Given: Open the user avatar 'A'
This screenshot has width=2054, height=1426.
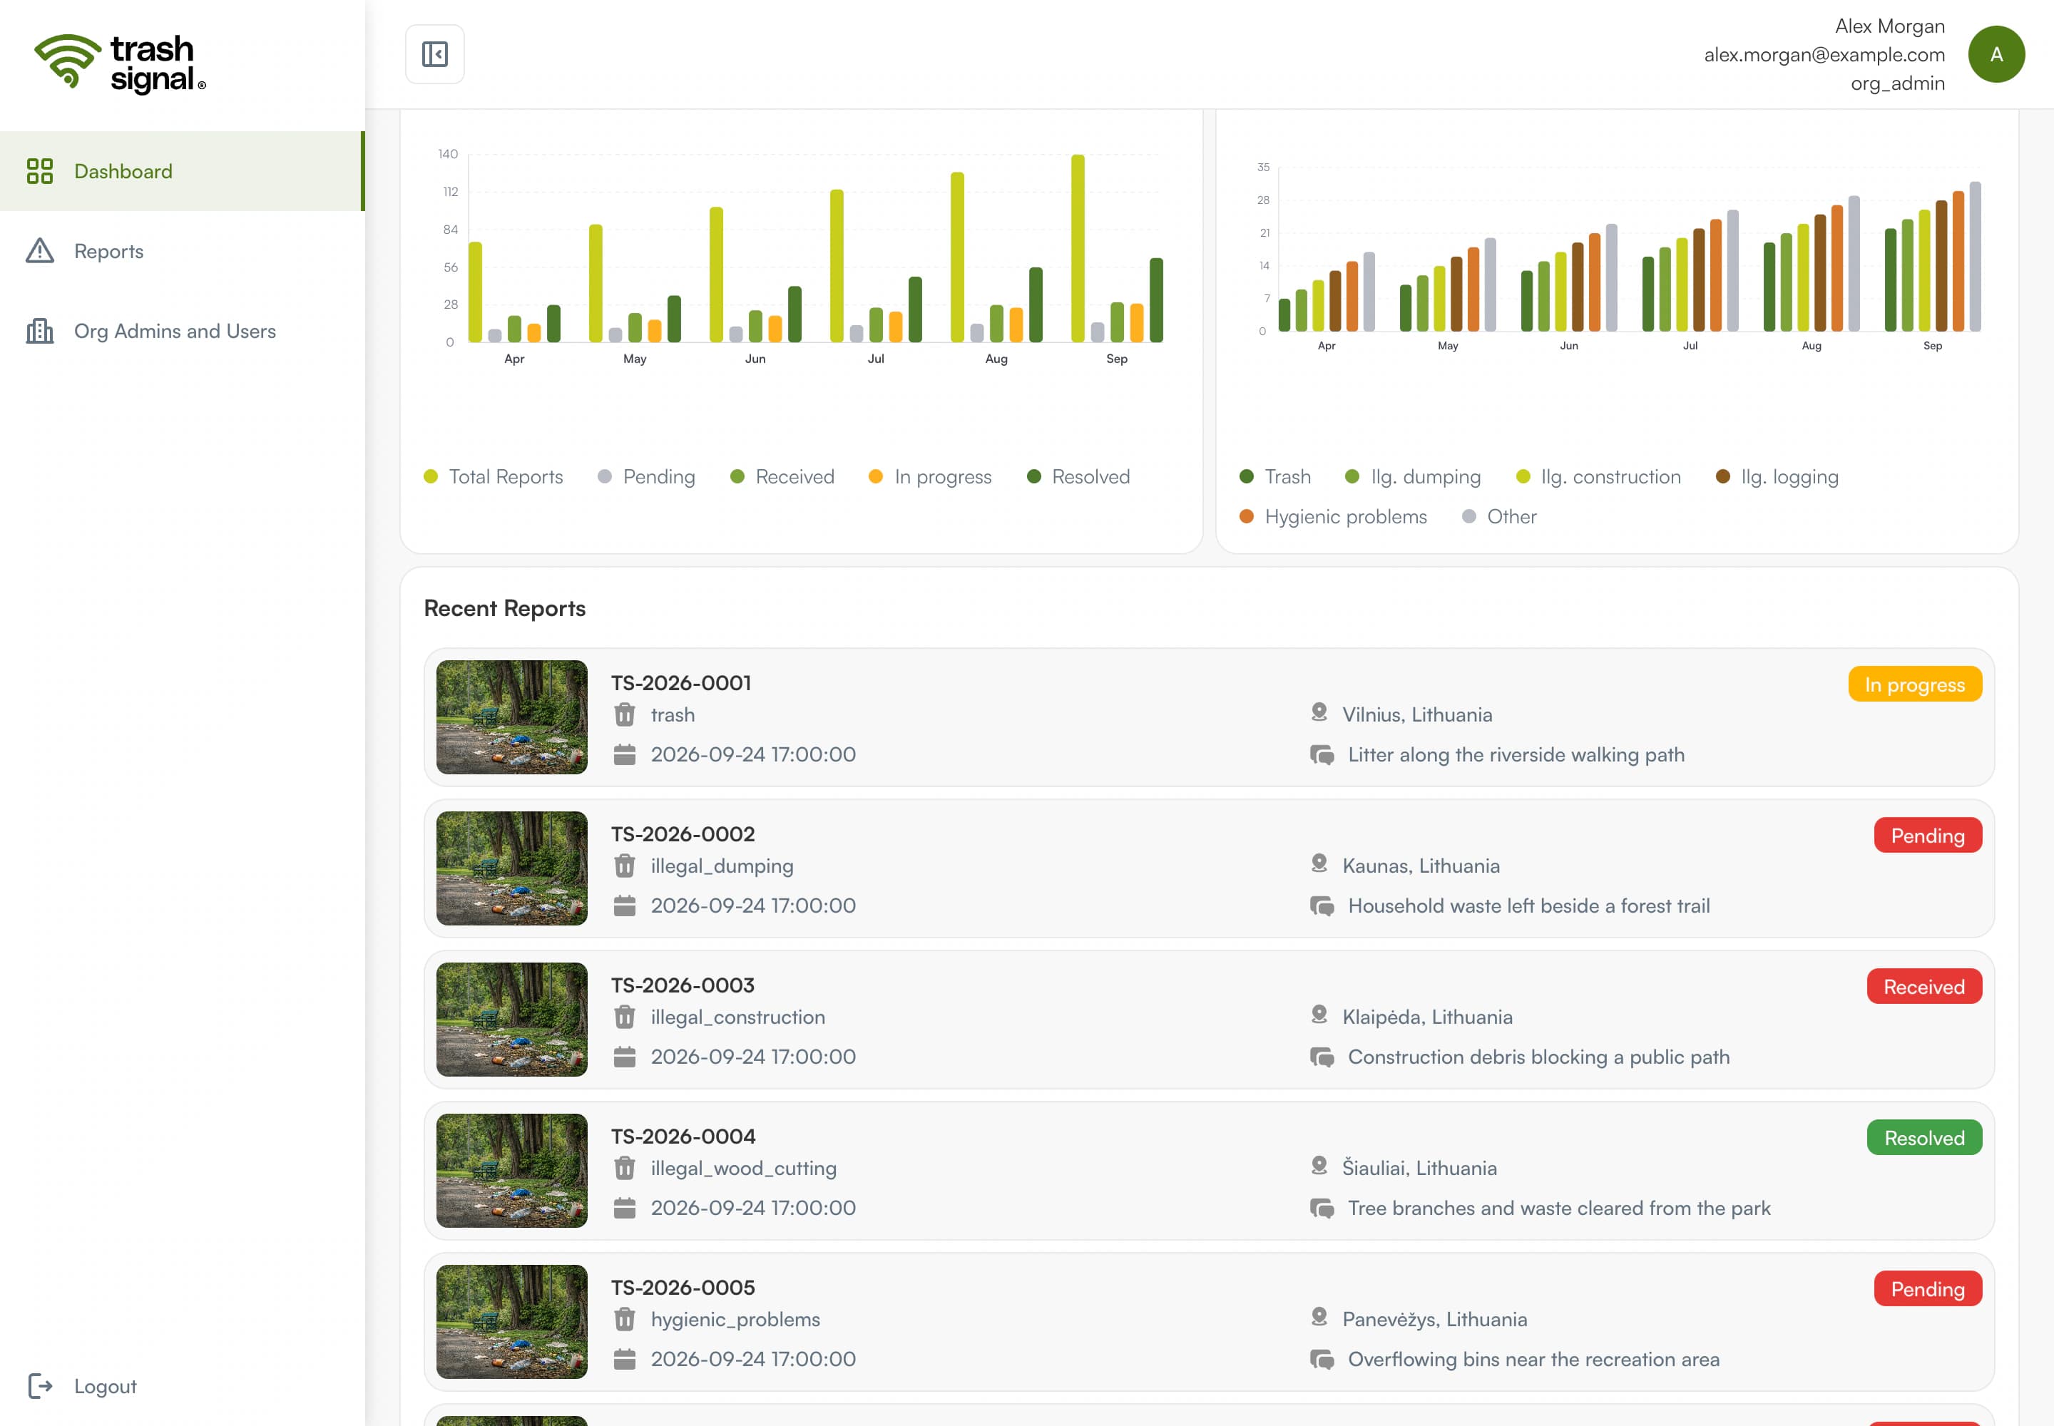Looking at the screenshot, I should pyautogui.click(x=1996, y=54).
